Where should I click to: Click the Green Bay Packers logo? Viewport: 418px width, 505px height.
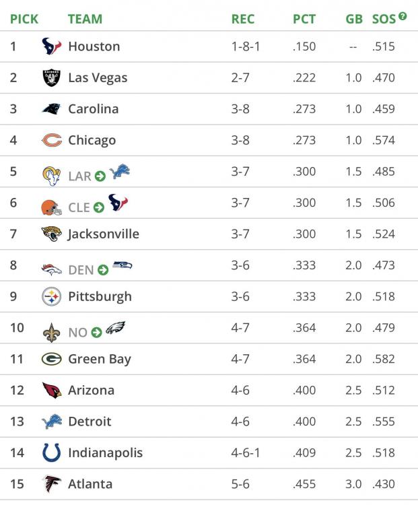click(x=51, y=359)
